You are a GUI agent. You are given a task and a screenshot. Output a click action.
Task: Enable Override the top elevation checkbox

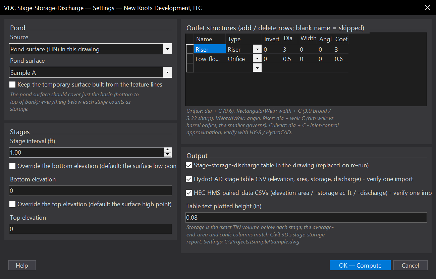click(x=12, y=204)
